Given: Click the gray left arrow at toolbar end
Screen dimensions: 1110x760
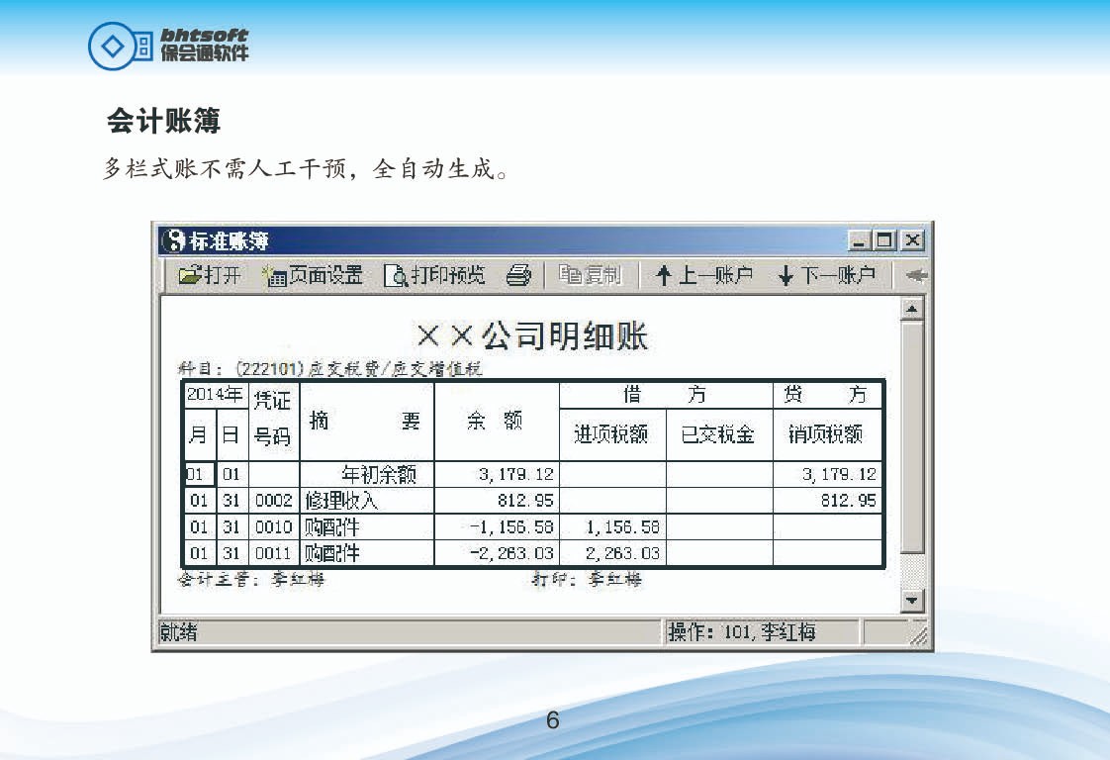Looking at the screenshot, I should click(x=915, y=276).
